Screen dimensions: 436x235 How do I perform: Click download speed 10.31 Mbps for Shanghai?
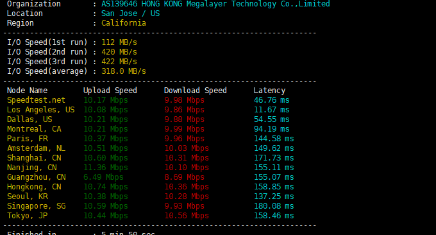click(187, 158)
